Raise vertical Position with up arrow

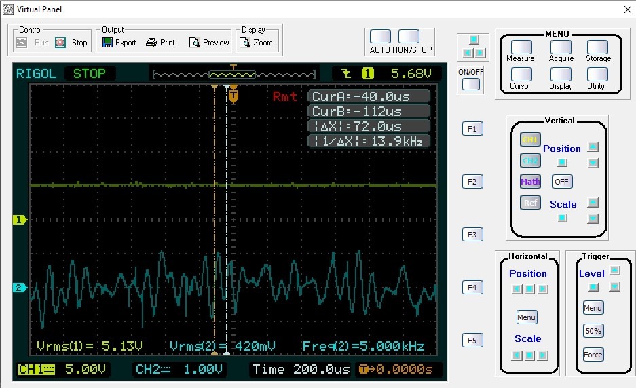[x=593, y=147]
